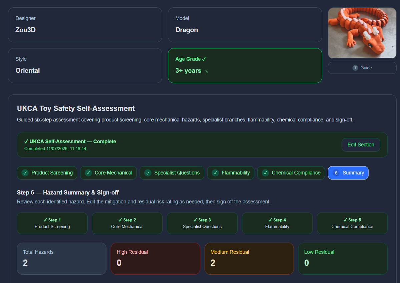The image size is (400, 283).
Task: Click the Edit Section button
Action: tap(361, 145)
